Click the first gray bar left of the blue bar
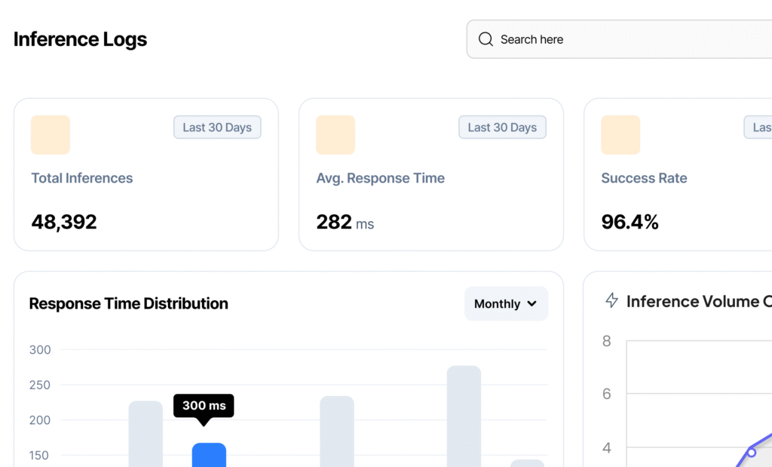Screen dimensions: 772x467 [x=146, y=433]
